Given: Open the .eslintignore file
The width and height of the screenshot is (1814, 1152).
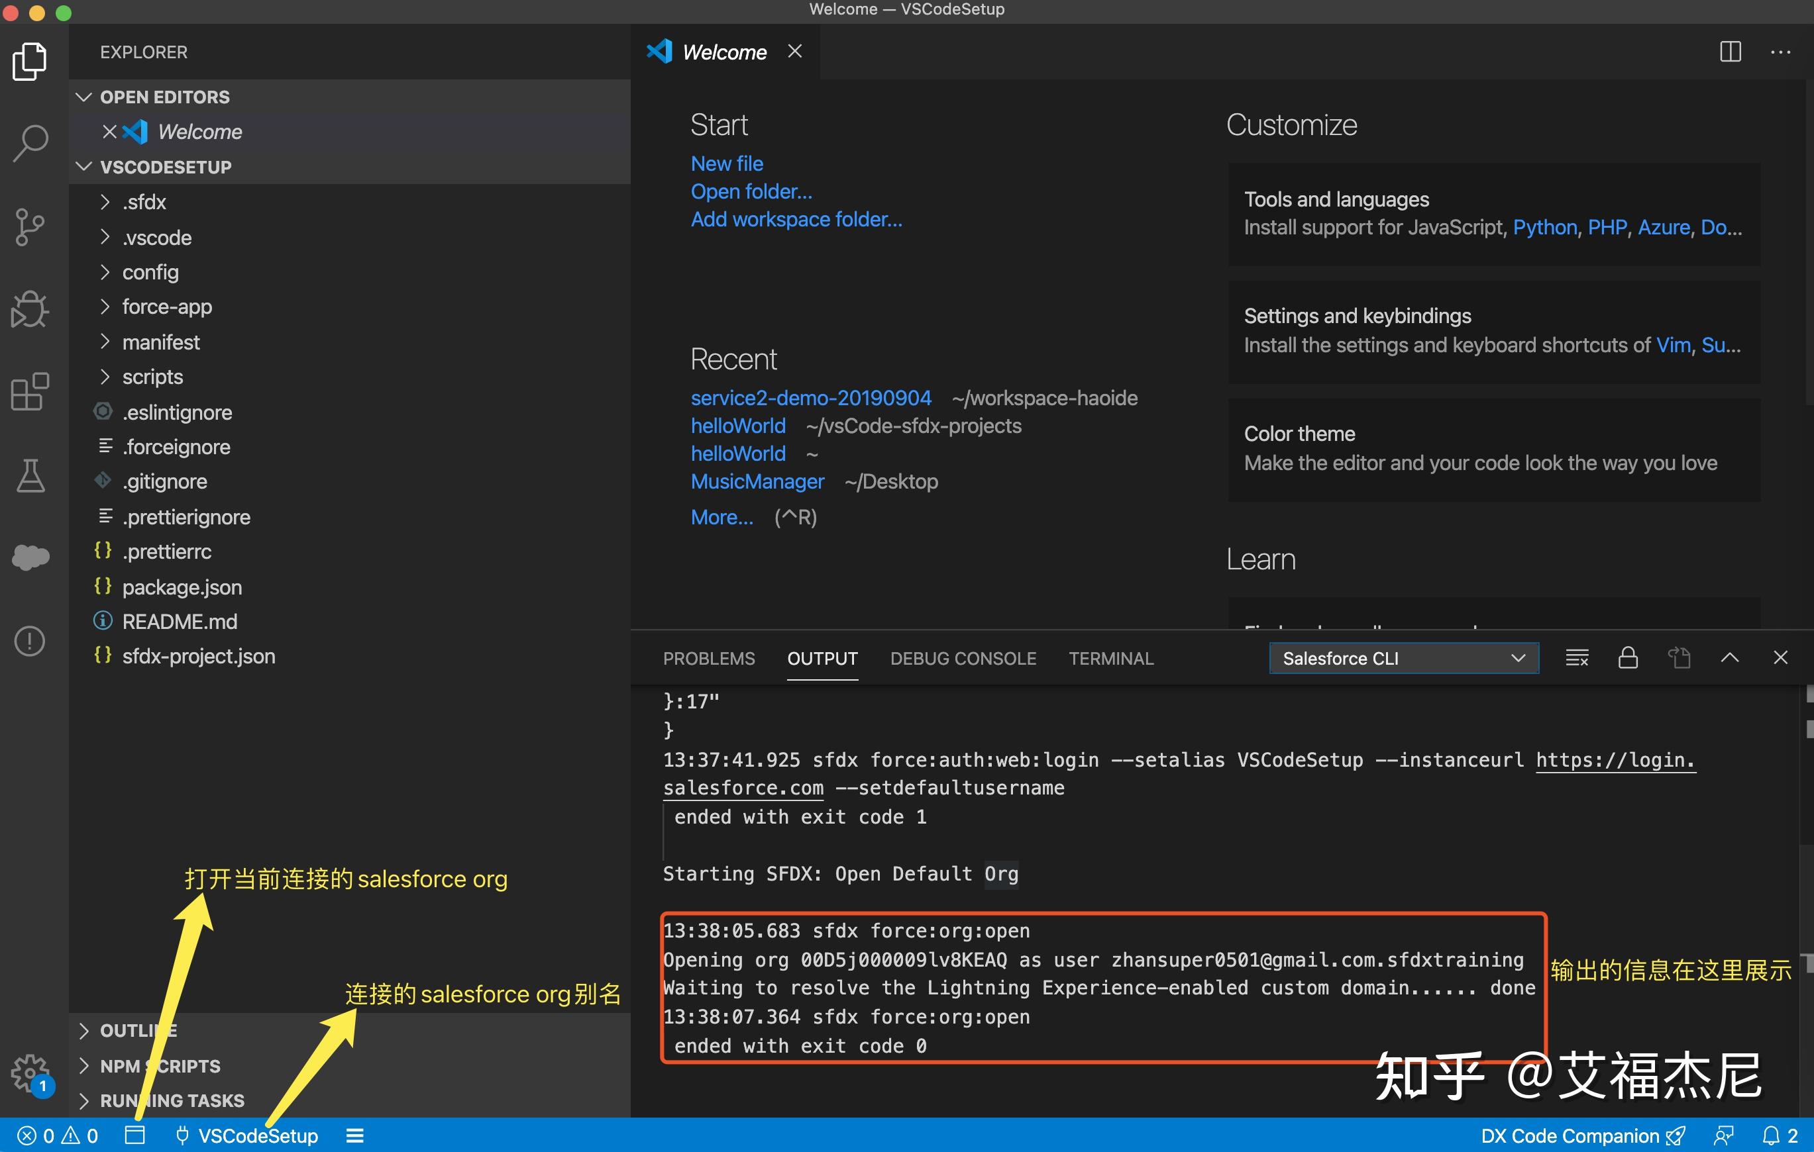Looking at the screenshot, I should tap(350, 412).
